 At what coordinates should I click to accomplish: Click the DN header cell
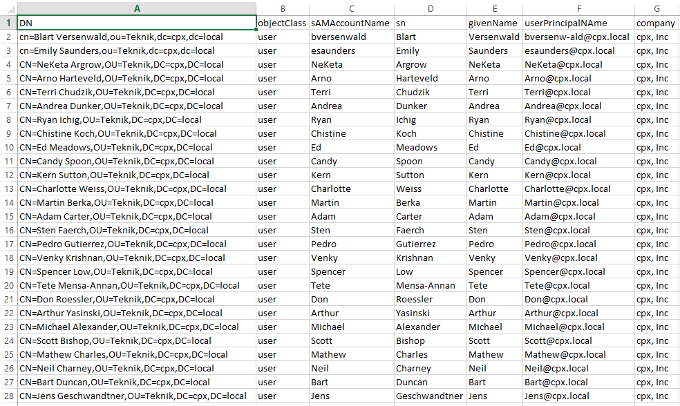[x=137, y=23]
